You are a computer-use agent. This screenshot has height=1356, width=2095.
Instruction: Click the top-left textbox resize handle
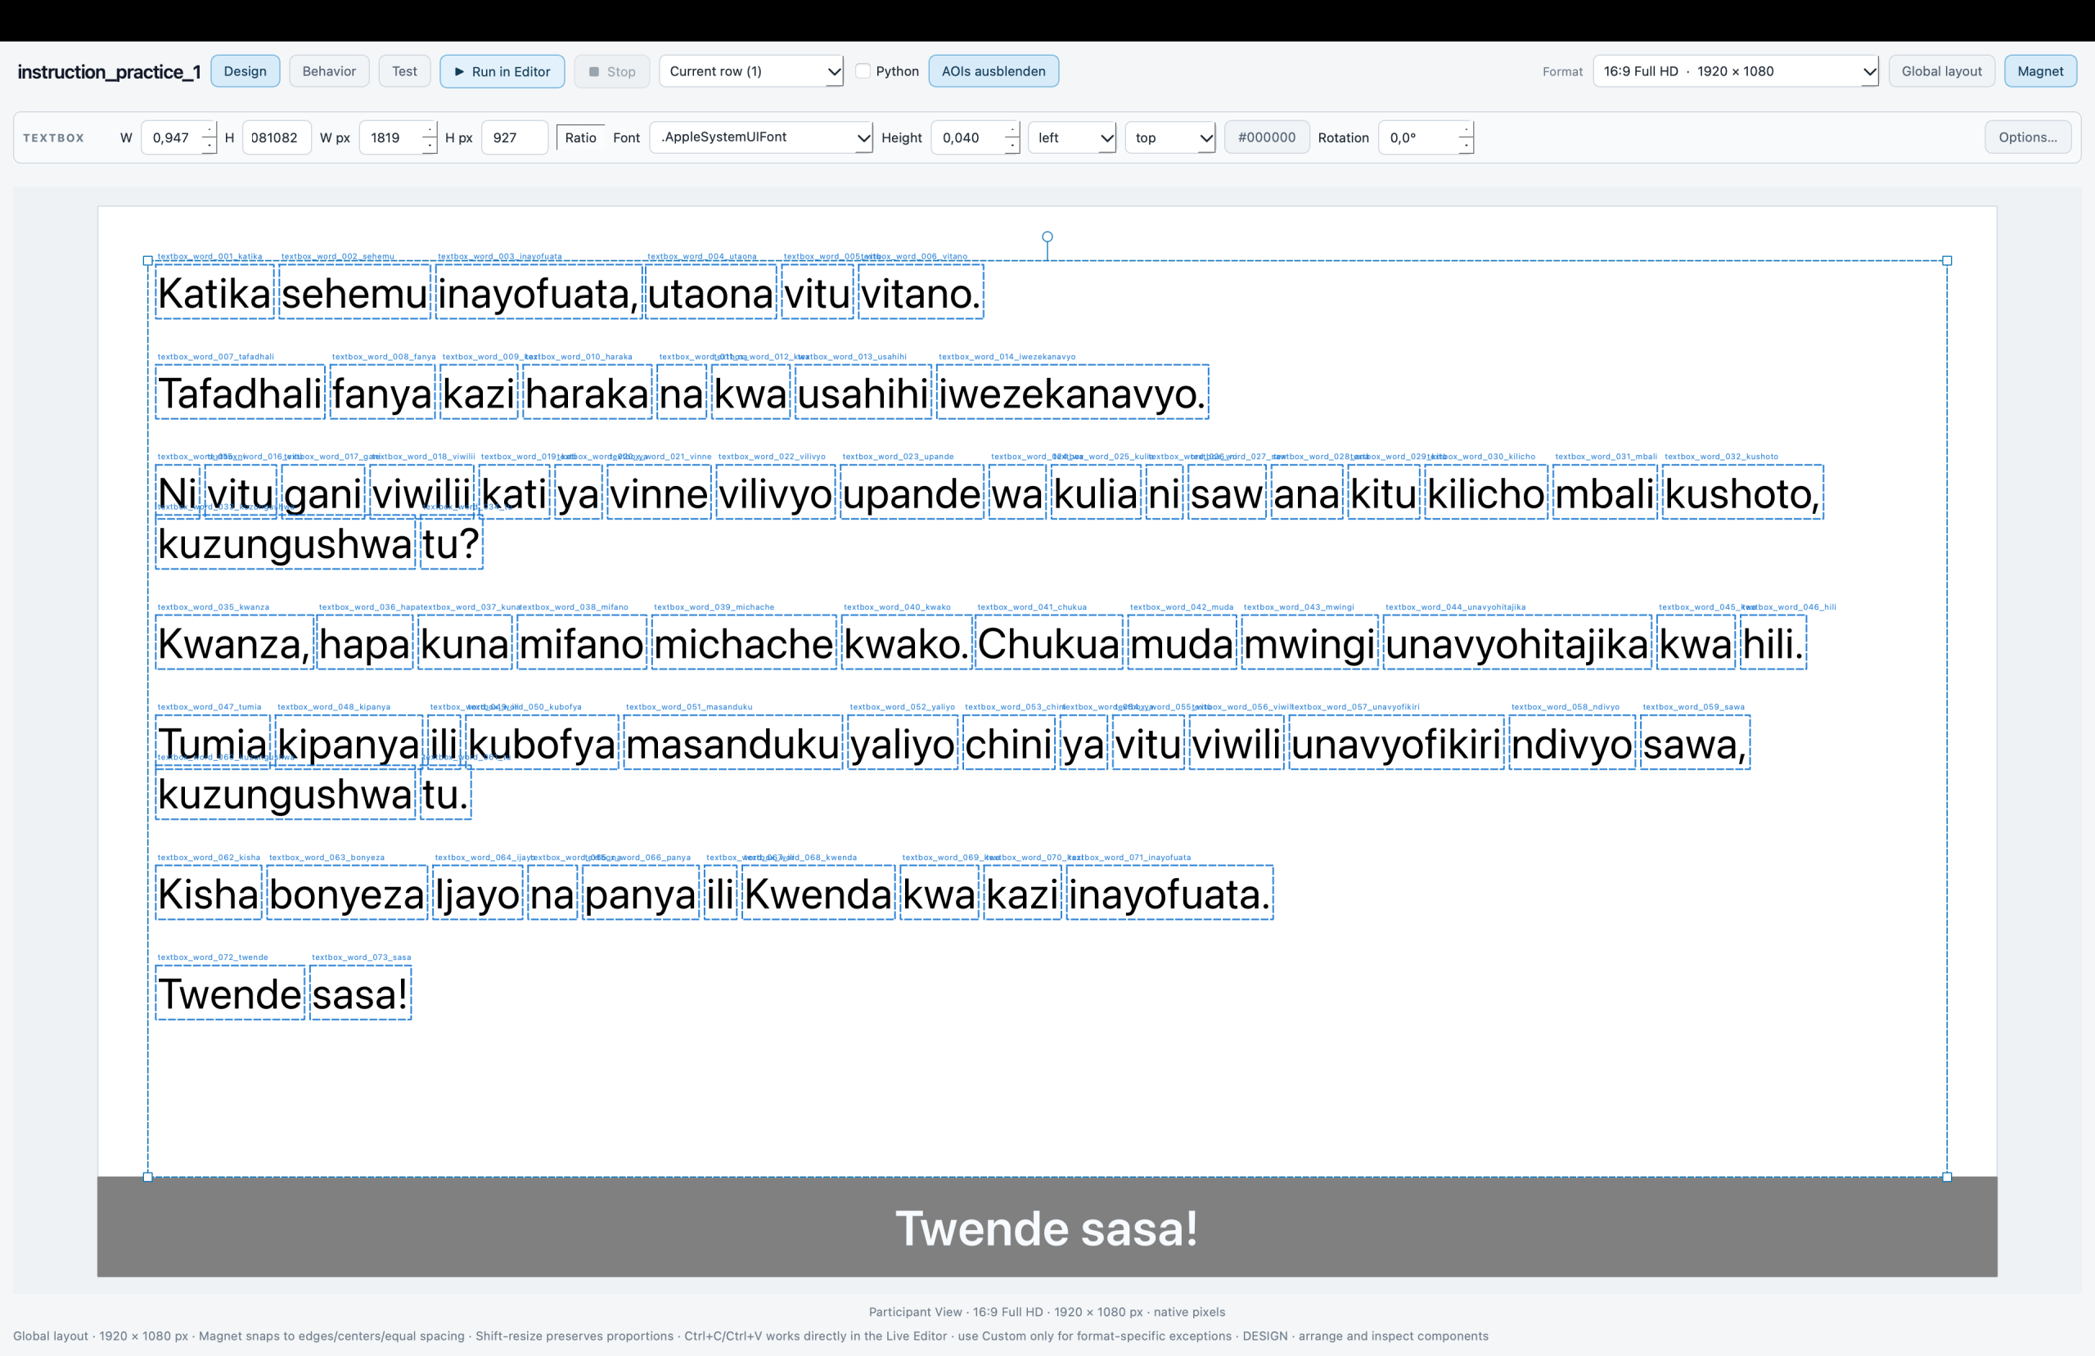pos(148,260)
